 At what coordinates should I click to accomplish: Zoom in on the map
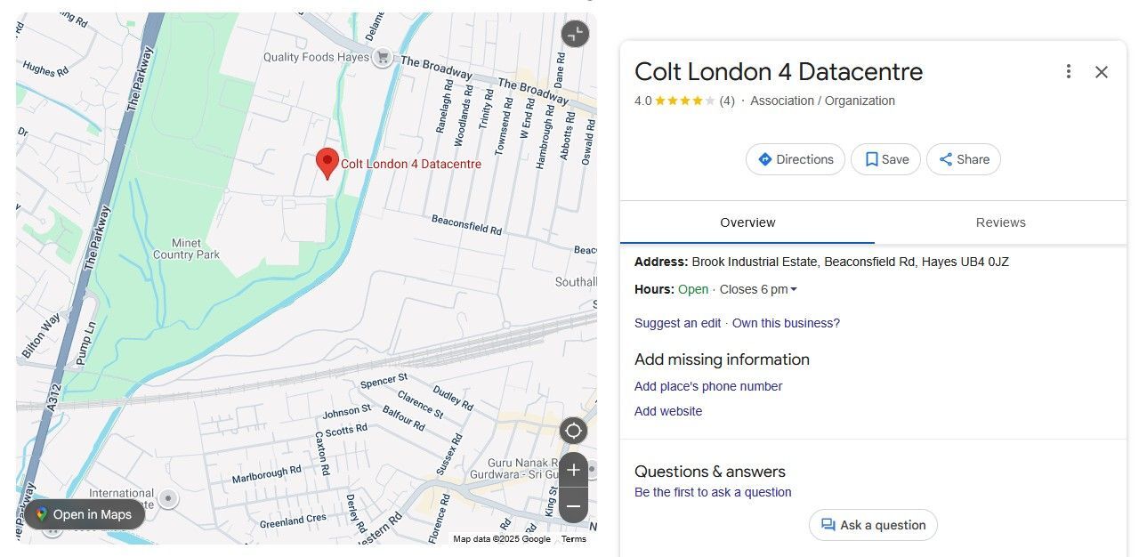573,470
